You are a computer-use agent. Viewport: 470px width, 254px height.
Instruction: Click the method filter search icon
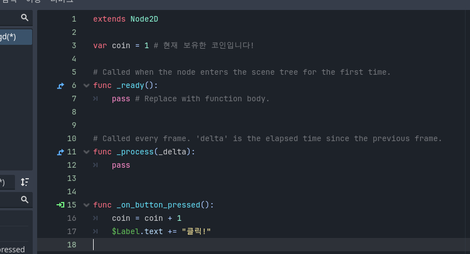coord(24,200)
